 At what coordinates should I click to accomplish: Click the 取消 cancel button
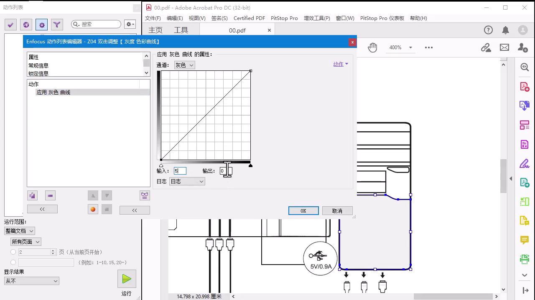pos(337,211)
